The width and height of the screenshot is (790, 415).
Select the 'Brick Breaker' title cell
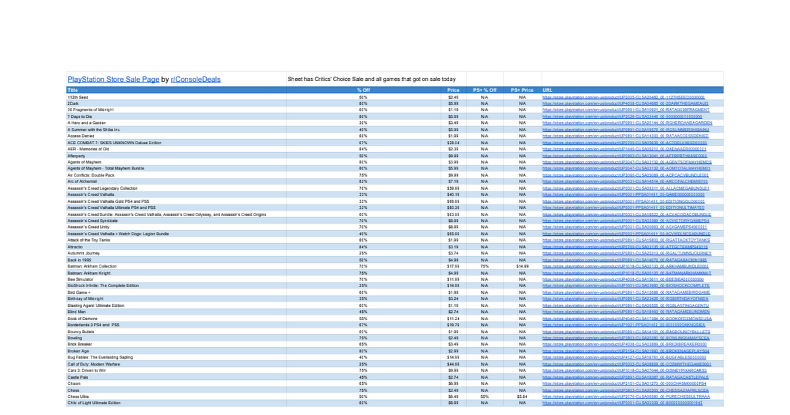pos(177,344)
